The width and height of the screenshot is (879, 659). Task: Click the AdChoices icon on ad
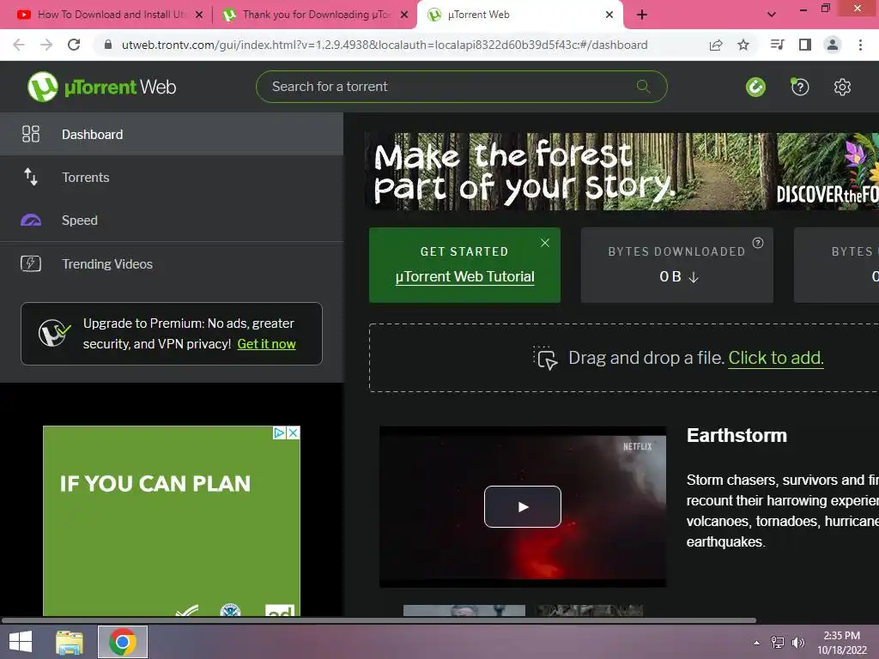[x=279, y=433]
